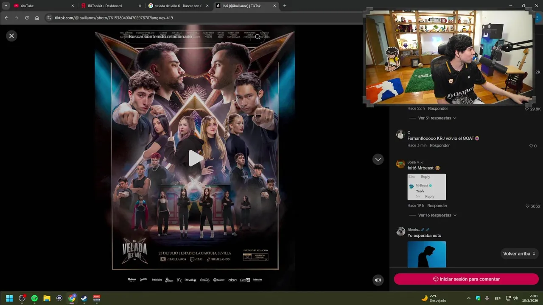Click 'Volver arriba' button
This screenshot has width=543, height=305.
(519, 254)
